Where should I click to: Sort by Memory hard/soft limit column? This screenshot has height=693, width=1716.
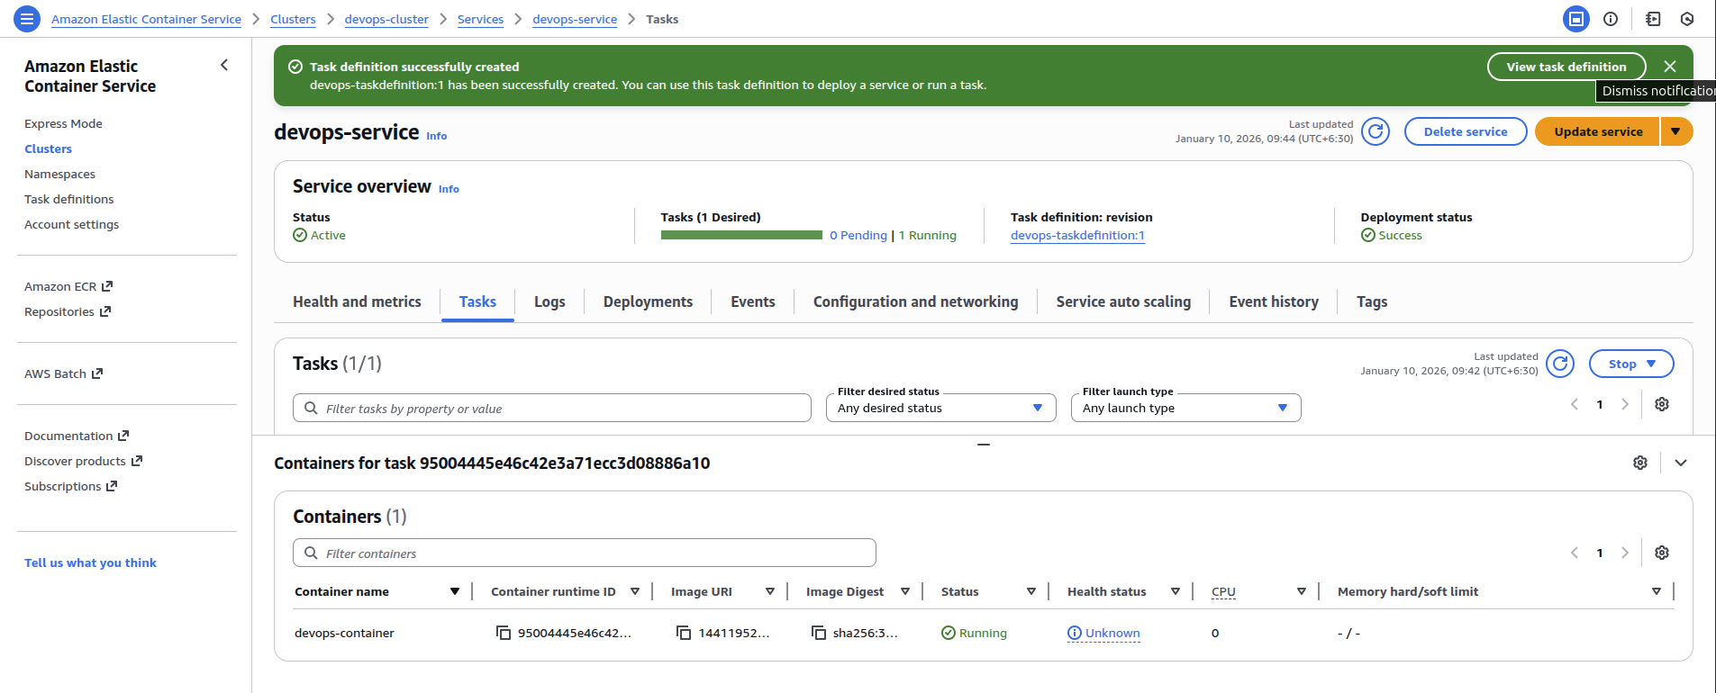(1657, 591)
